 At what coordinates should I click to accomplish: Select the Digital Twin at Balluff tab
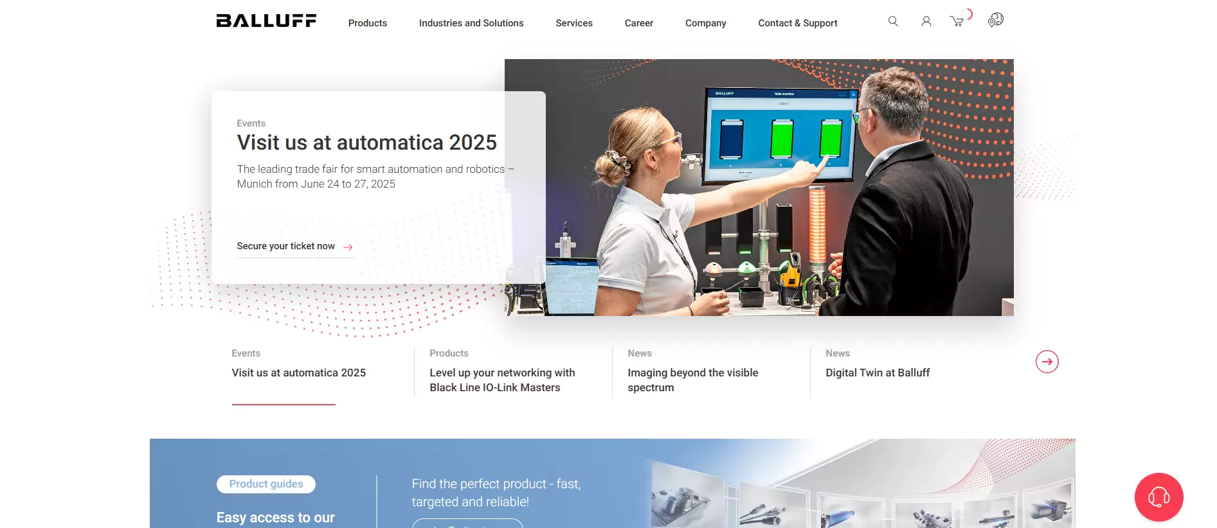[878, 373]
